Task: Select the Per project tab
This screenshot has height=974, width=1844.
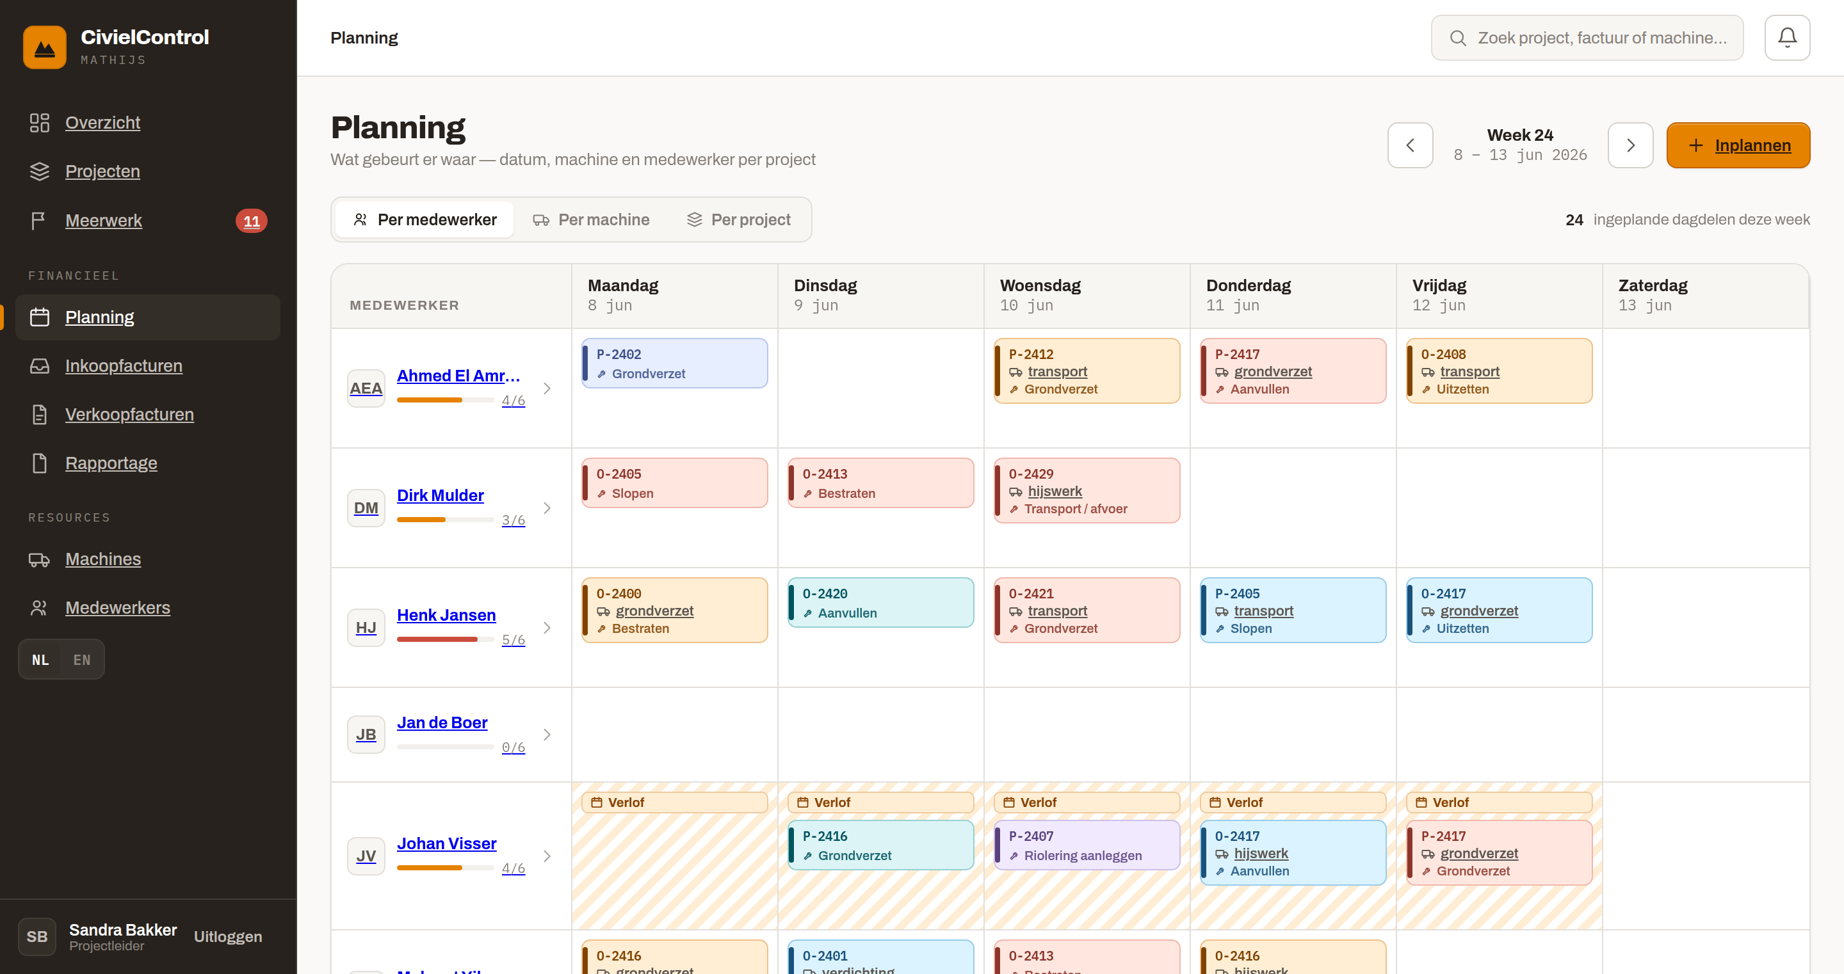Action: tap(738, 220)
